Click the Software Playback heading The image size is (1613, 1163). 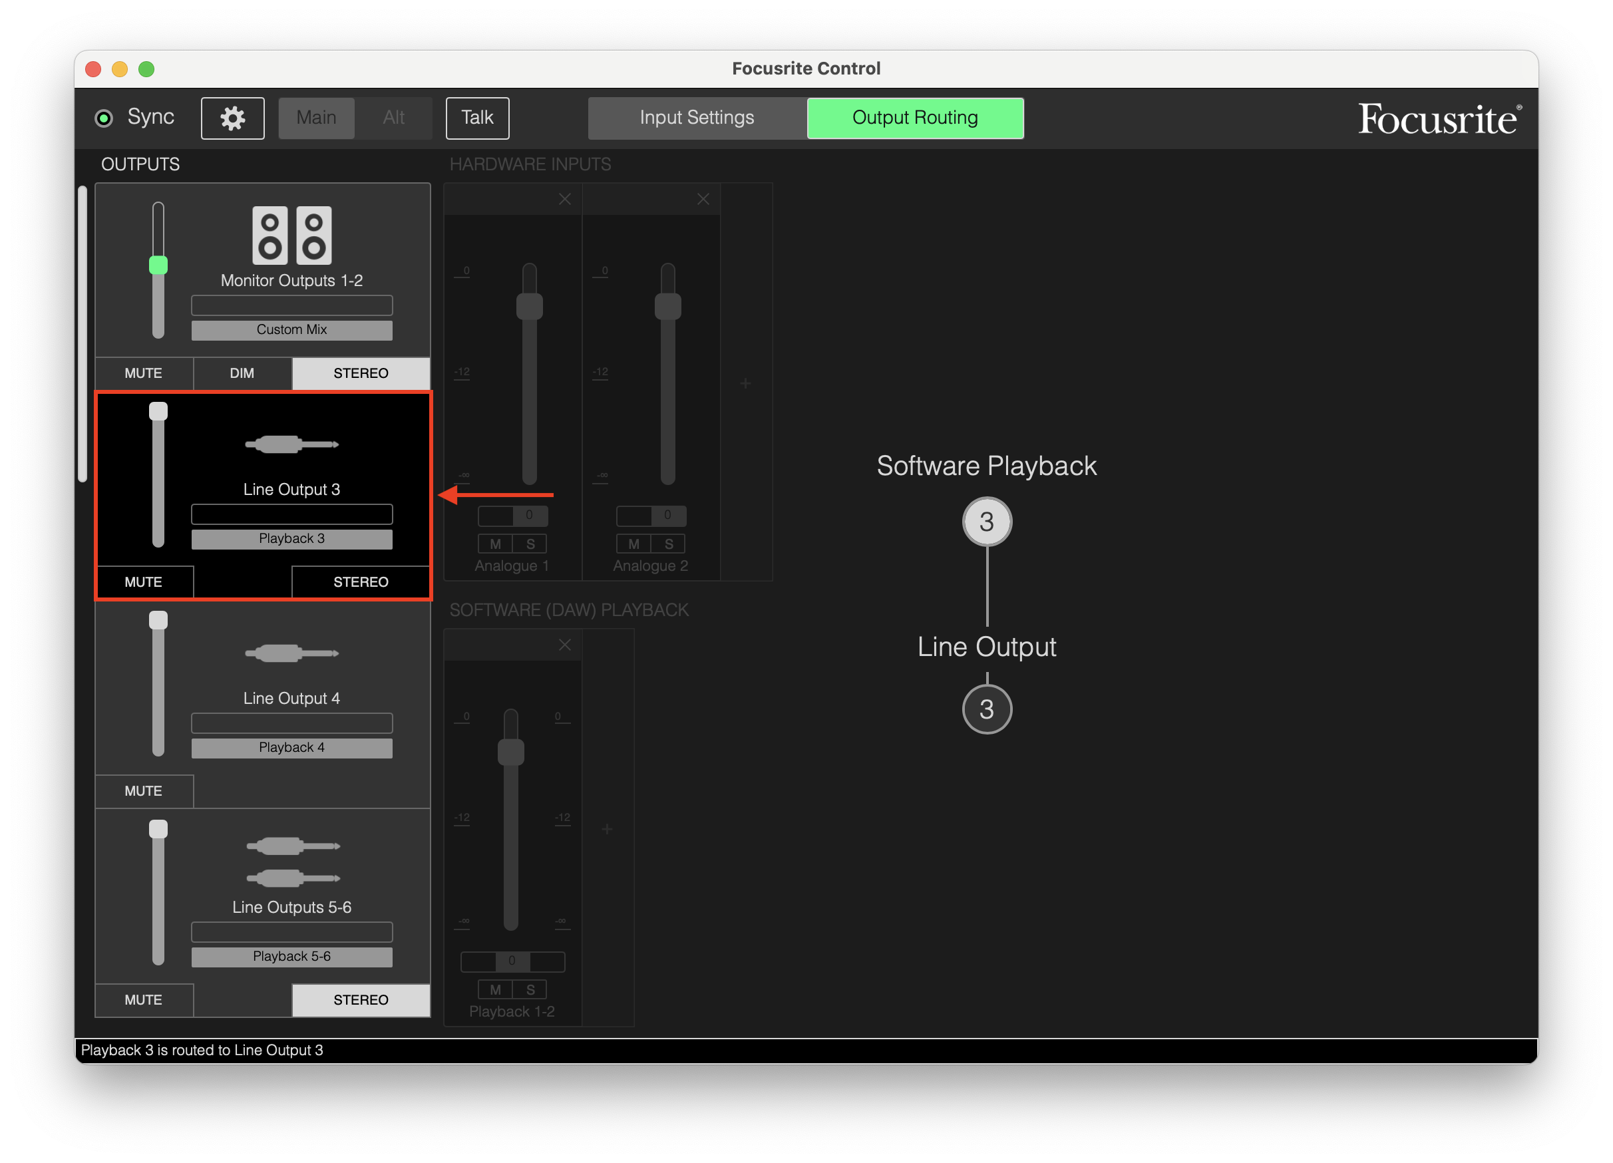point(986,466)
